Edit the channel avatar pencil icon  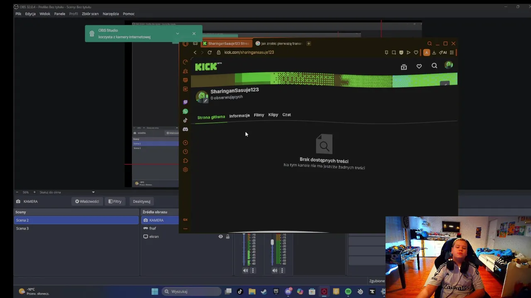click(x=205, y=101)
